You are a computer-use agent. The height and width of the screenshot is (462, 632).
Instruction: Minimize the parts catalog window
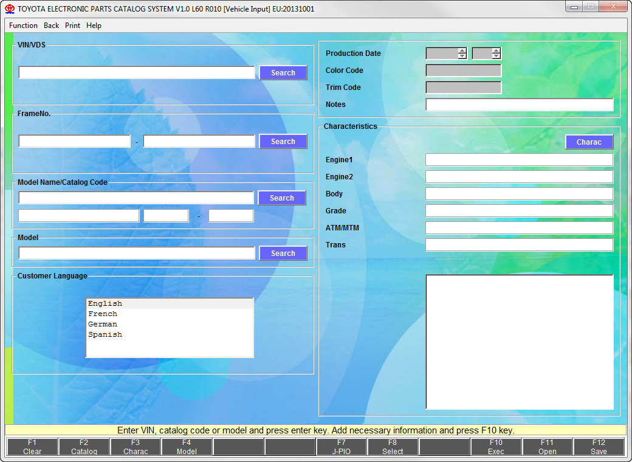(574, 7)
